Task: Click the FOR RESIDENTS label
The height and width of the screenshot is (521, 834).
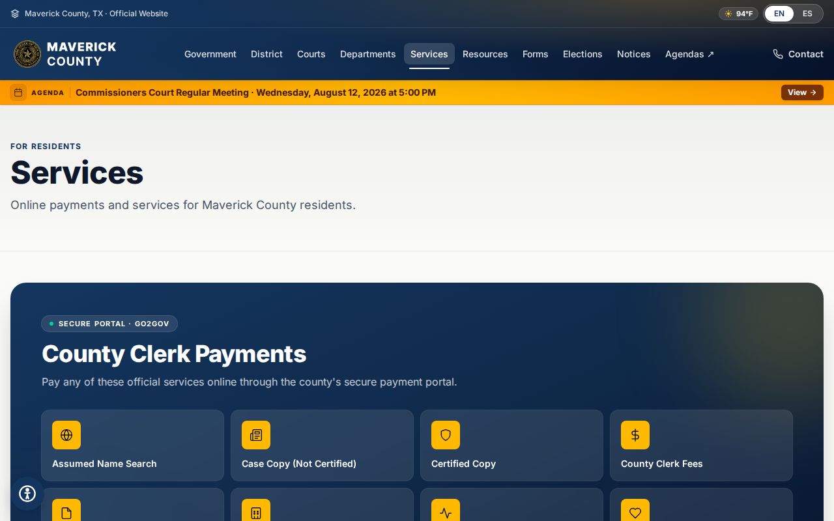Action: click(x=46, y=147)
